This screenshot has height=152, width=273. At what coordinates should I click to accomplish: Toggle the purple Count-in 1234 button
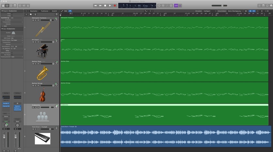tap(176, 6)
